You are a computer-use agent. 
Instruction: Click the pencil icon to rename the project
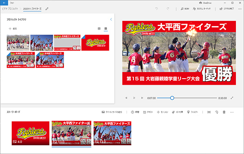(47, 9)
